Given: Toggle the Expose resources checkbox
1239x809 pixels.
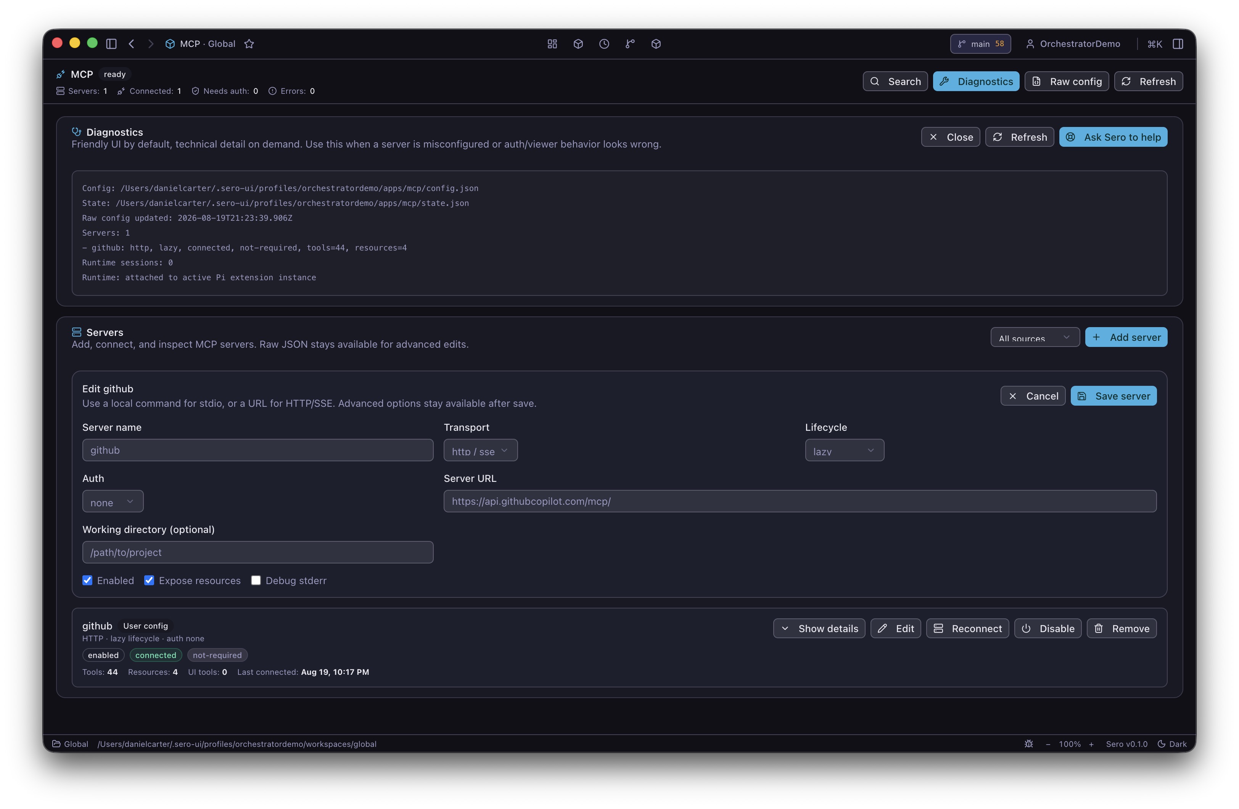Looking at the screenshot, I should (150, 580).
